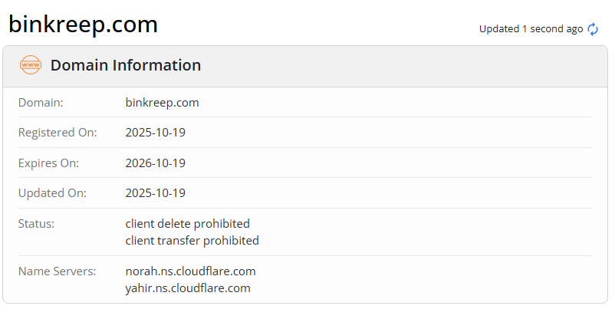The height and width of the screenshot is (309, 615).
Task: Click the norah.ns.cloudflare.com name server
Action: [190, 271]
